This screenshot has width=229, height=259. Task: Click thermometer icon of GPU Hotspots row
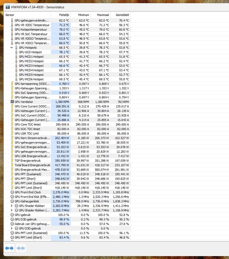(16, 47)
